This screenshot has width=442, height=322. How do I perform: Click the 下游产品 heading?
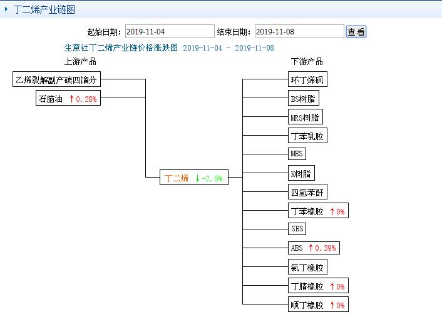pyautogui.click(x=307, y=61)
